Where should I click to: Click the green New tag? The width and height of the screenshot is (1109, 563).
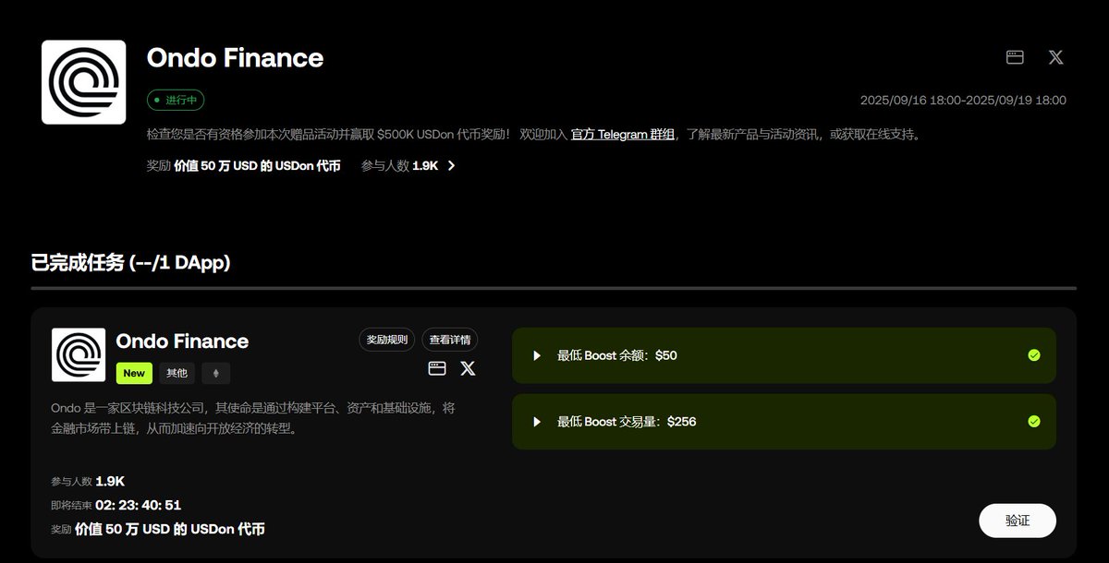pyautogui.click(x=134, y=373)
